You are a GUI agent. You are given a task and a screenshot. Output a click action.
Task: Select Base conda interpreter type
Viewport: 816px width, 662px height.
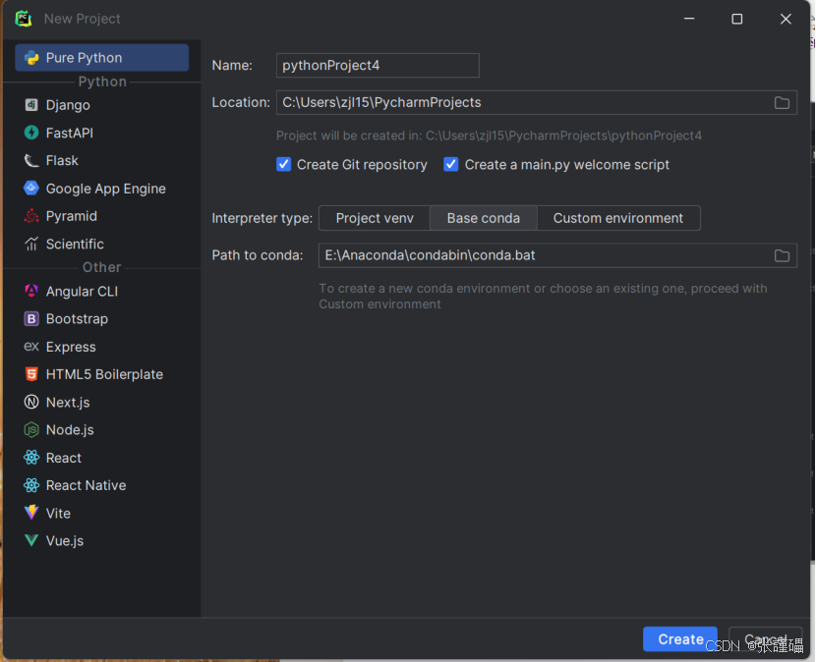click(484, 218)
